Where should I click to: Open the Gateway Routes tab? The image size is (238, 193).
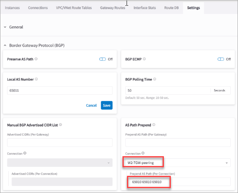[113, 8]
